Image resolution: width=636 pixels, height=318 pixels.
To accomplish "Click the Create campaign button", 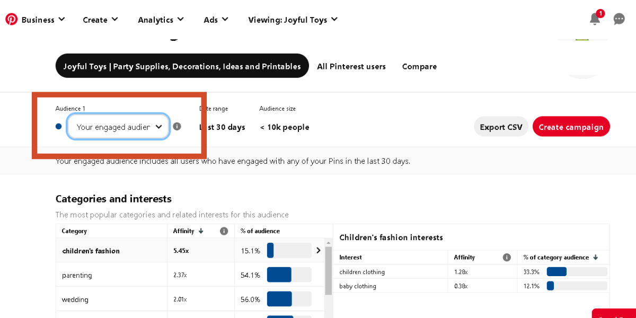I will (571, 127).
